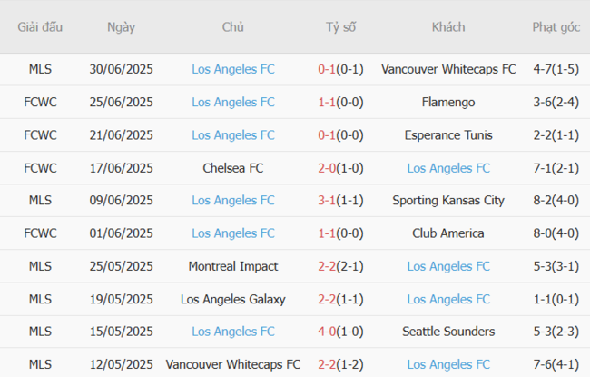Open Montreal Impact team link

pyautogui.click(x=233, y=266)
